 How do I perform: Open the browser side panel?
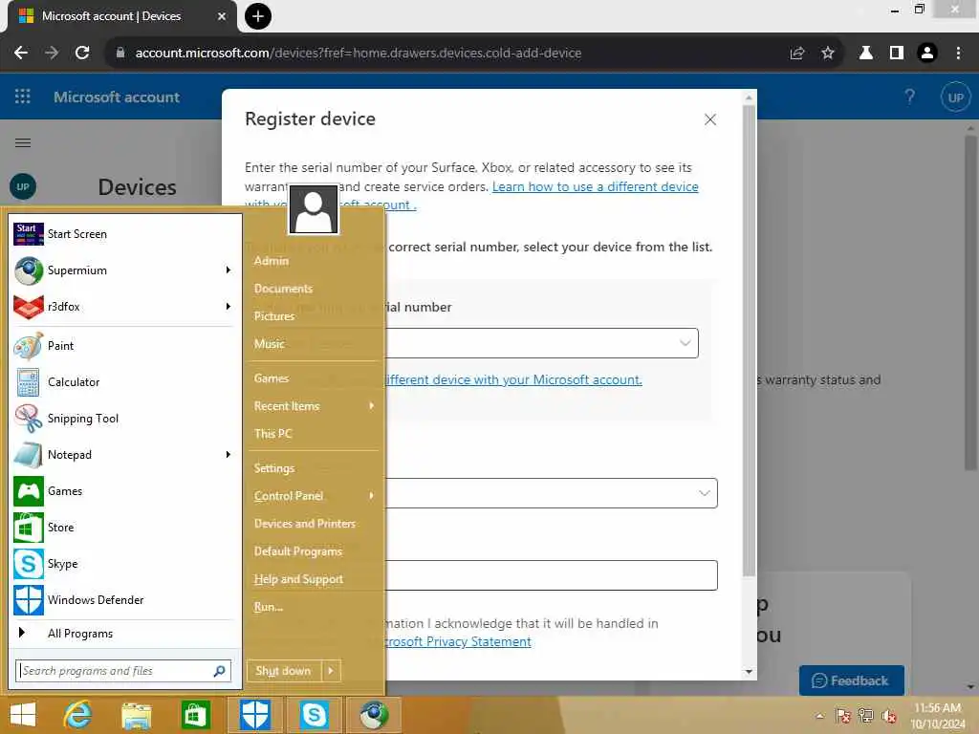(897, 54)
